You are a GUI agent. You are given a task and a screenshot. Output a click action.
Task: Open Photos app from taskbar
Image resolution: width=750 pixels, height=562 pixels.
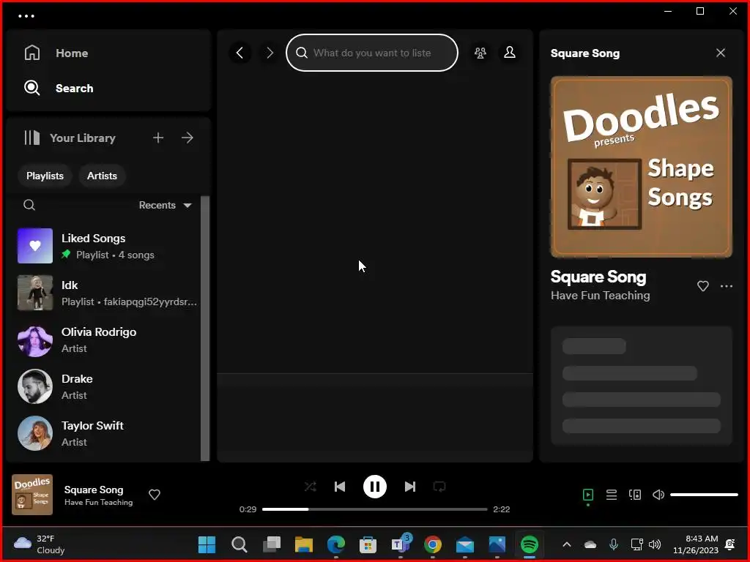pos(497,544)
